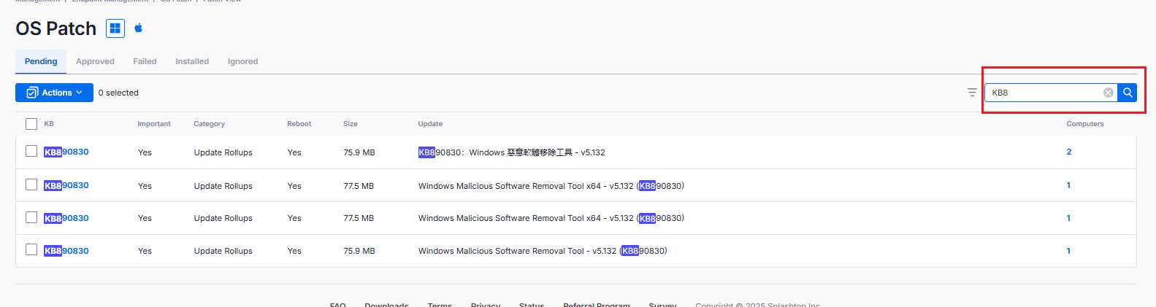Viewport: 1156px width, 307px height.
Task: Open the Actions dropdown menu
Action: point(54,93)
